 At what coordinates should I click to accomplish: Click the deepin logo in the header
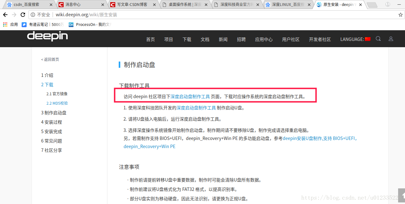pyautogui.click(x=47, y=36)
